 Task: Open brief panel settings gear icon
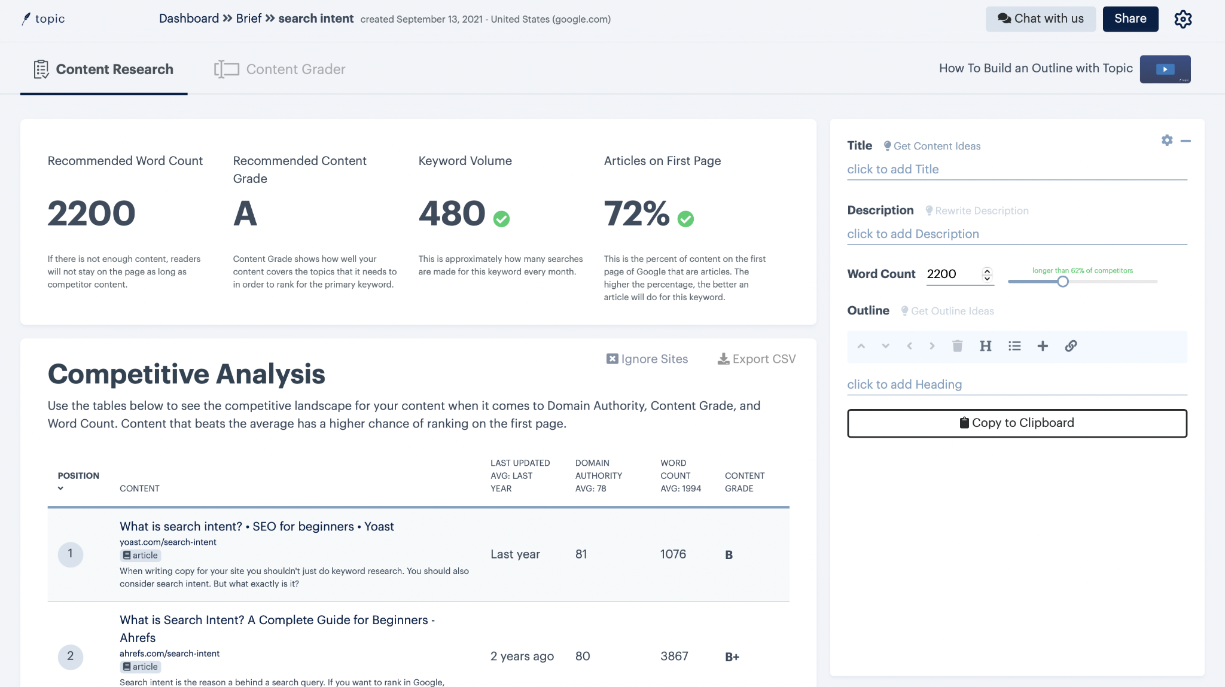tap(1166, 141)
